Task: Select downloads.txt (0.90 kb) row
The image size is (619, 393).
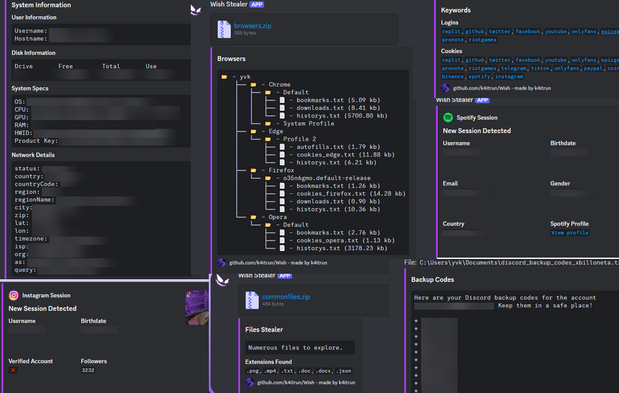Action: 338,201
